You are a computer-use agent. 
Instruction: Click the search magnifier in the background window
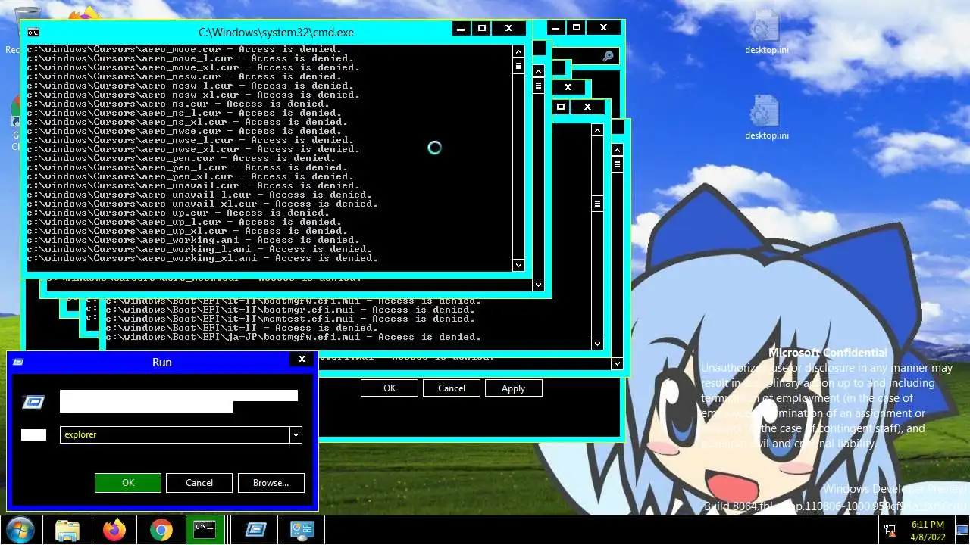(608, 56)
